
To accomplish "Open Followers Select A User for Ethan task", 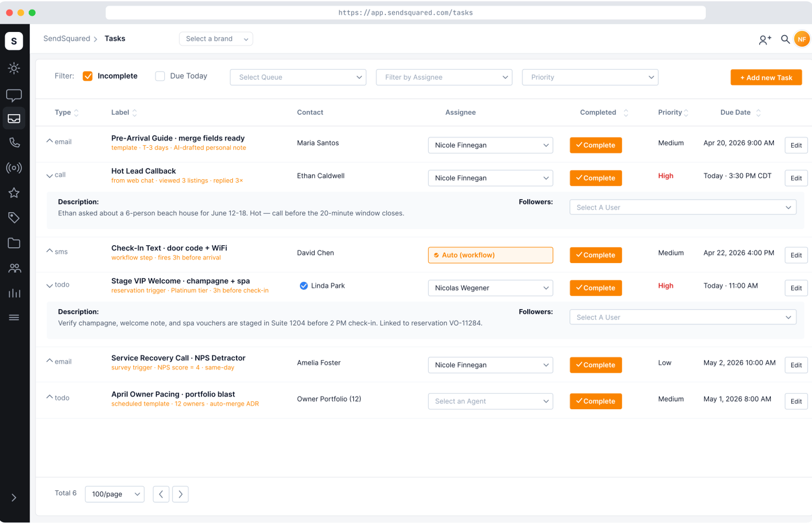I will pos(683,207).
